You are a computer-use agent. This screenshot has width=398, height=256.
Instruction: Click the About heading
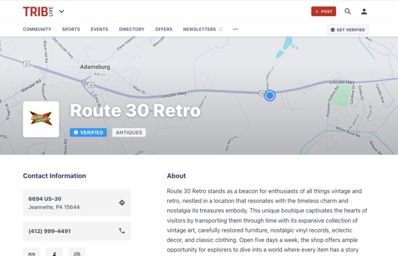176,176
